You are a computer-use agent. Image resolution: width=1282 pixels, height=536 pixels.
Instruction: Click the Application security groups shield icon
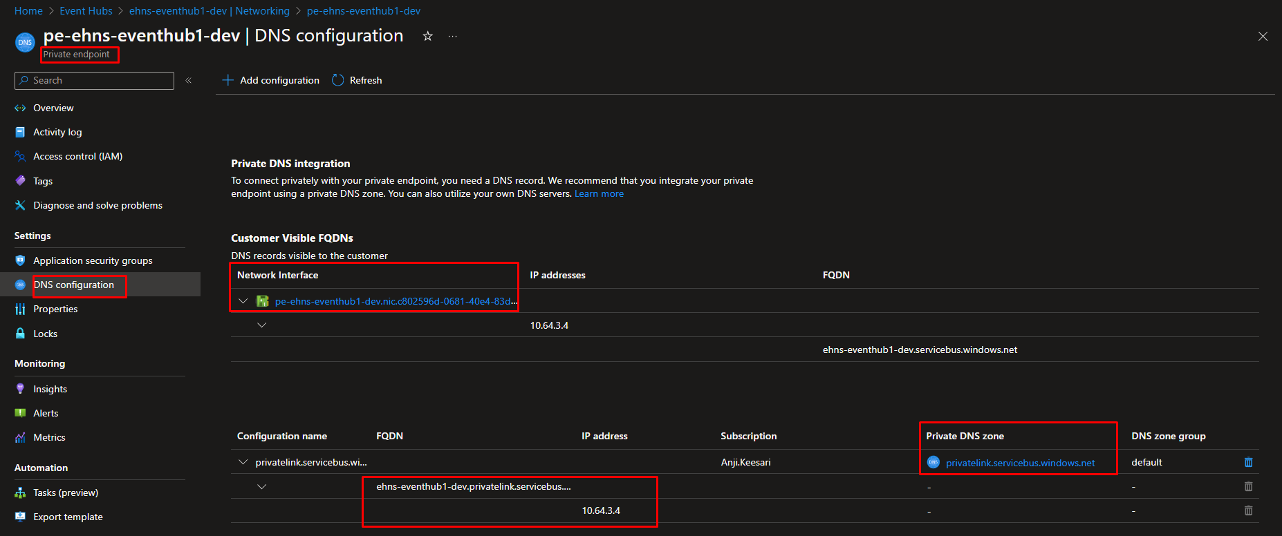pyautogui.click(x=20, y=260)
